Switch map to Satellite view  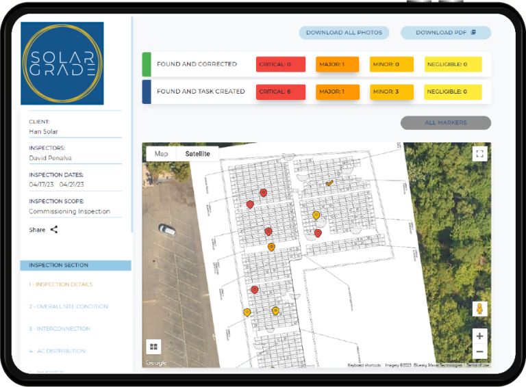point(197,154)
